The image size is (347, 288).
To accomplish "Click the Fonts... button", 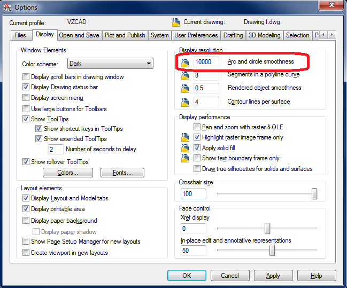I will click(122, 173).
